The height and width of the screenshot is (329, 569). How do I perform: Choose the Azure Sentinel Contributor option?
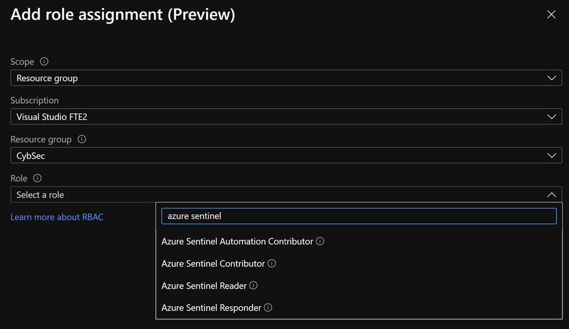point(213,264)
